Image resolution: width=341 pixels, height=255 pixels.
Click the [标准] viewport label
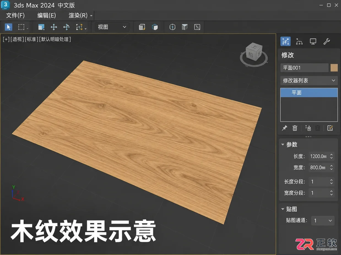coord(31,39)
